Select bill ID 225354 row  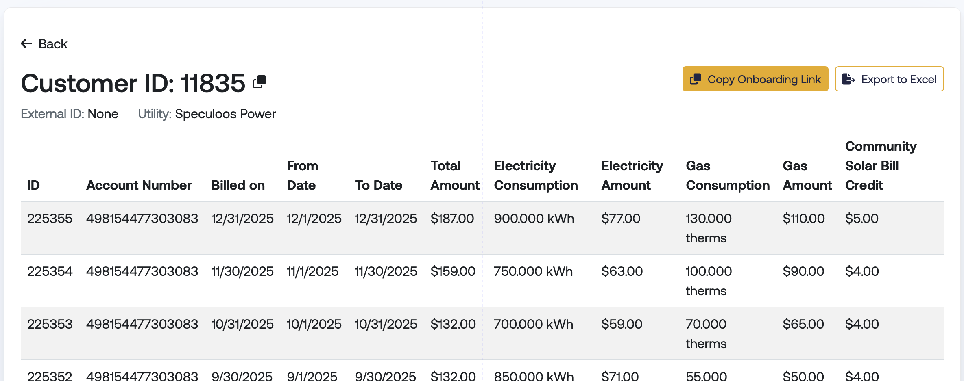click(482, 281)
